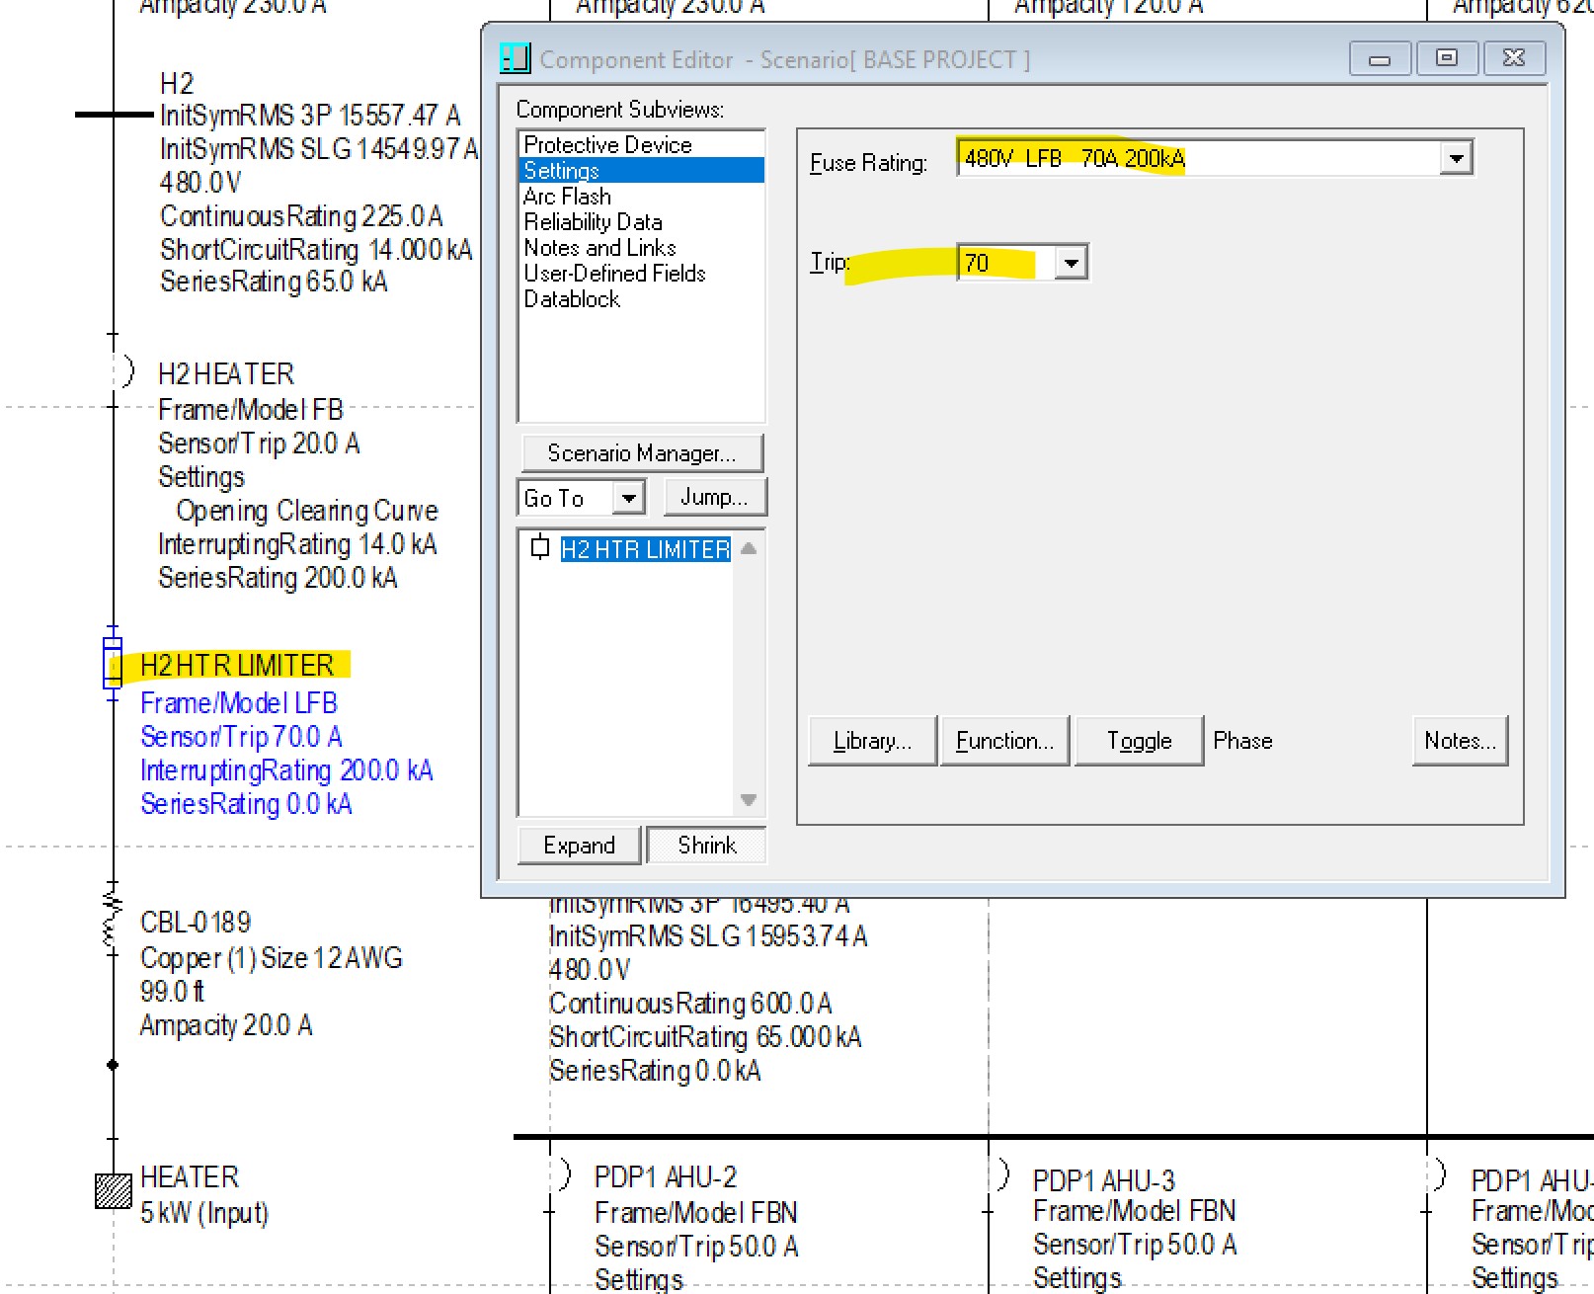Select Arc Flash subview

pyautogui.click(x=567, y=197)
